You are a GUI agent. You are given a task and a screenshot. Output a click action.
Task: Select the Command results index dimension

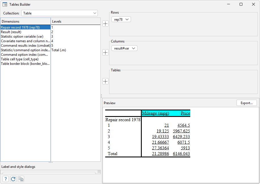[x=26, y=45]
